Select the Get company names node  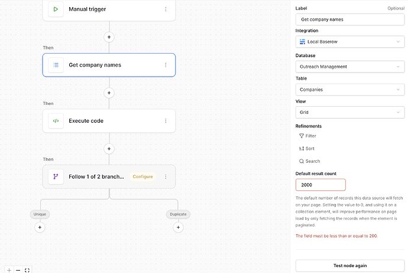pos(109,65)
